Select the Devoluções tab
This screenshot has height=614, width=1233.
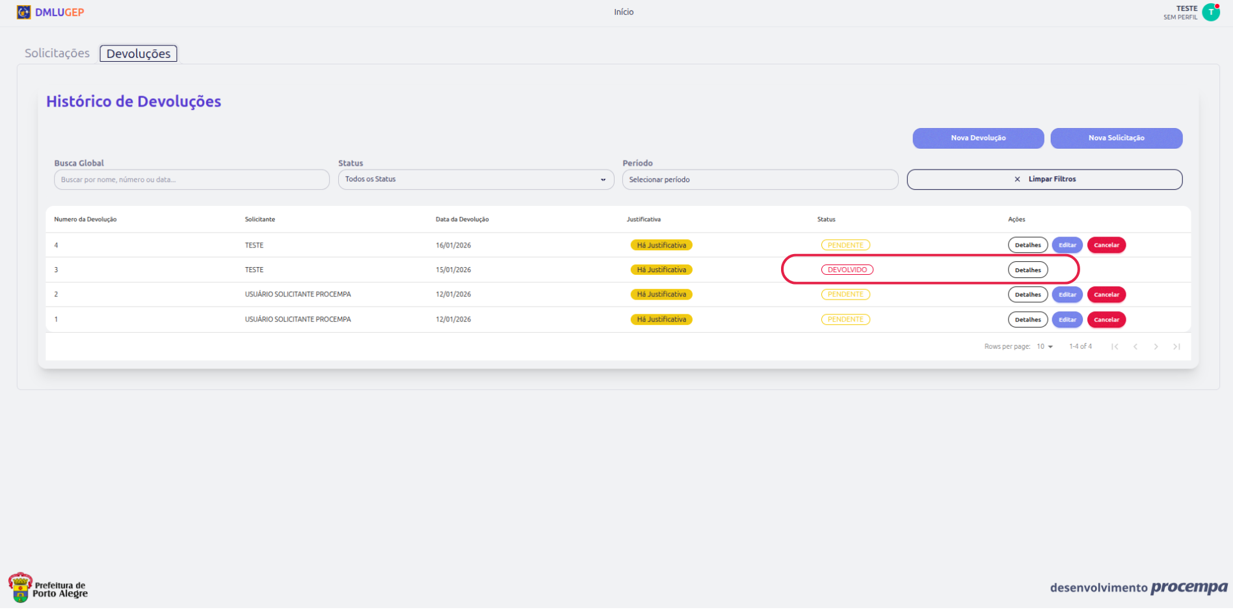[139, 54]
